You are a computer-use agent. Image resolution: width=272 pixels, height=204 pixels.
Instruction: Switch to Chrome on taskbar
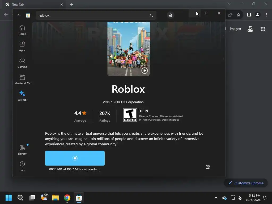[67, 198]
